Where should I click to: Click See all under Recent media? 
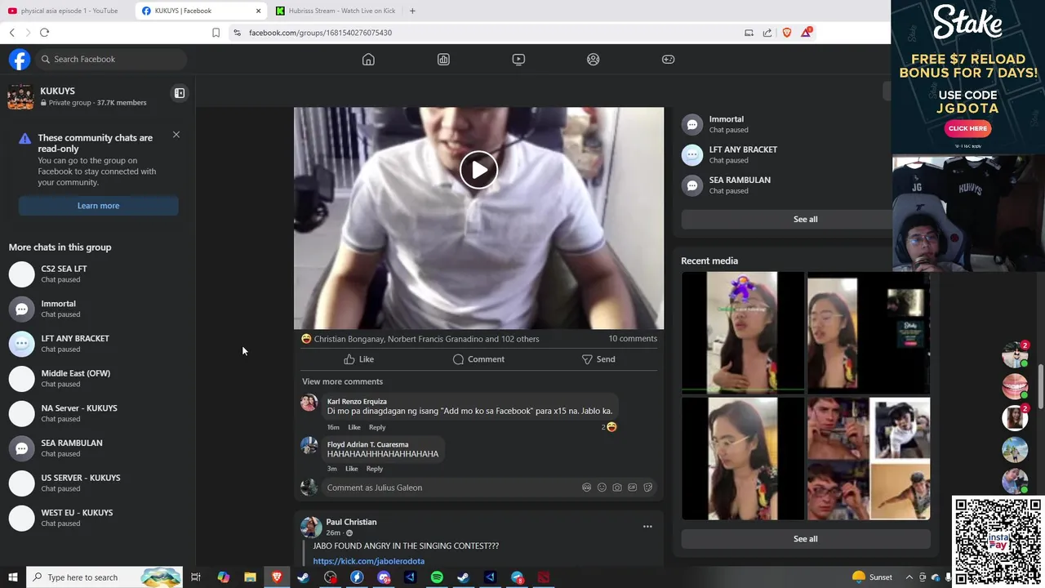pyautogui.click(x=805, y=539)
